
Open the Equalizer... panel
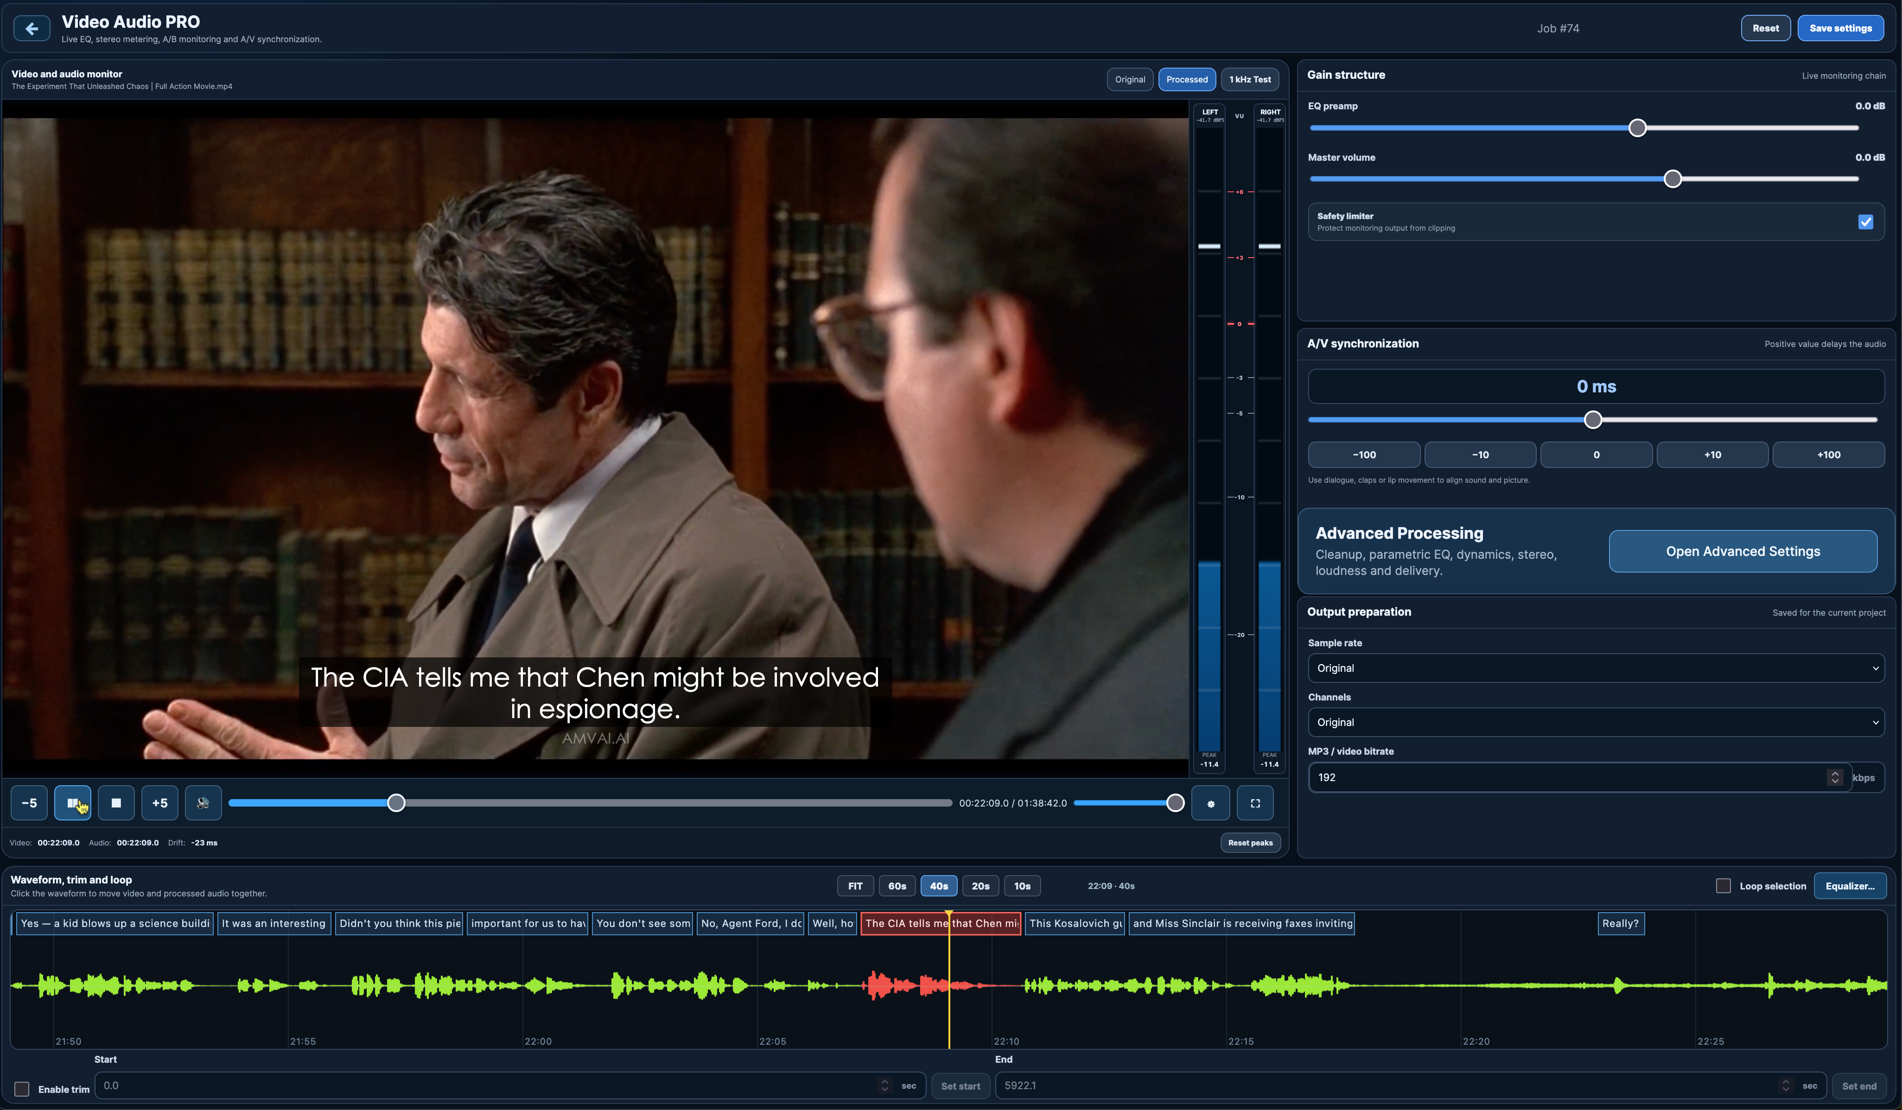point(1850,886)
